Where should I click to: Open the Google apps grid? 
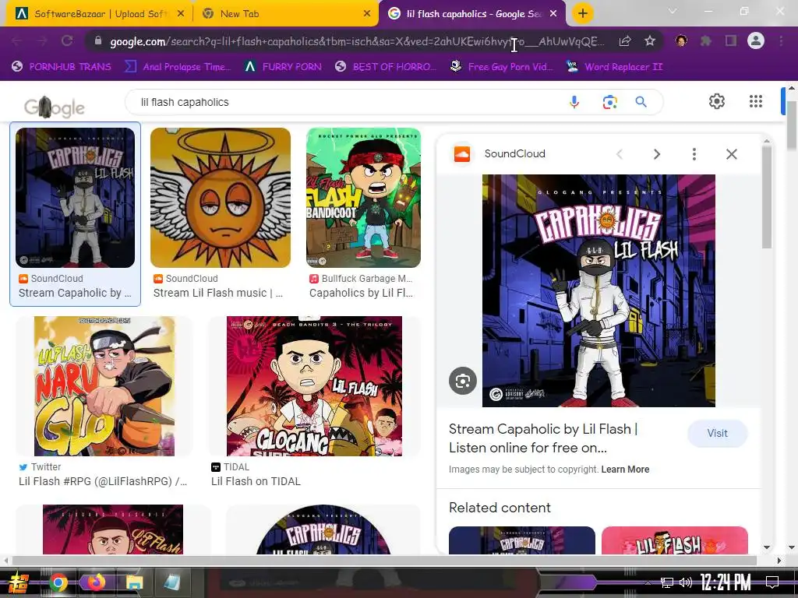click(x=756, y=101)
